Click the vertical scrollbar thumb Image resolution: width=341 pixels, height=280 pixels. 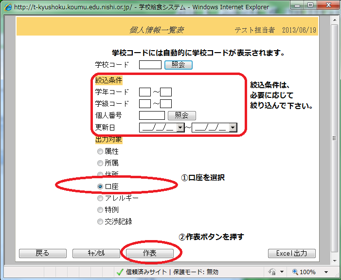coord(335,138)
